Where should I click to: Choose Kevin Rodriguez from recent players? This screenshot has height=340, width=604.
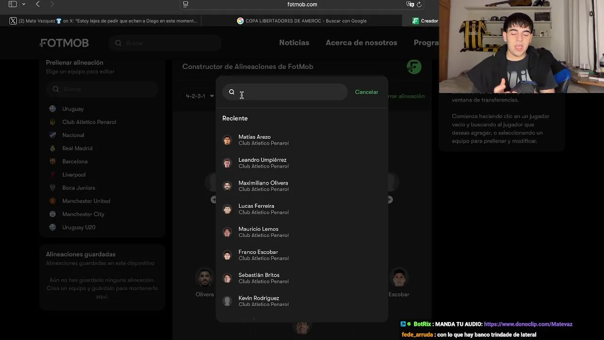[x=302, y=301]
